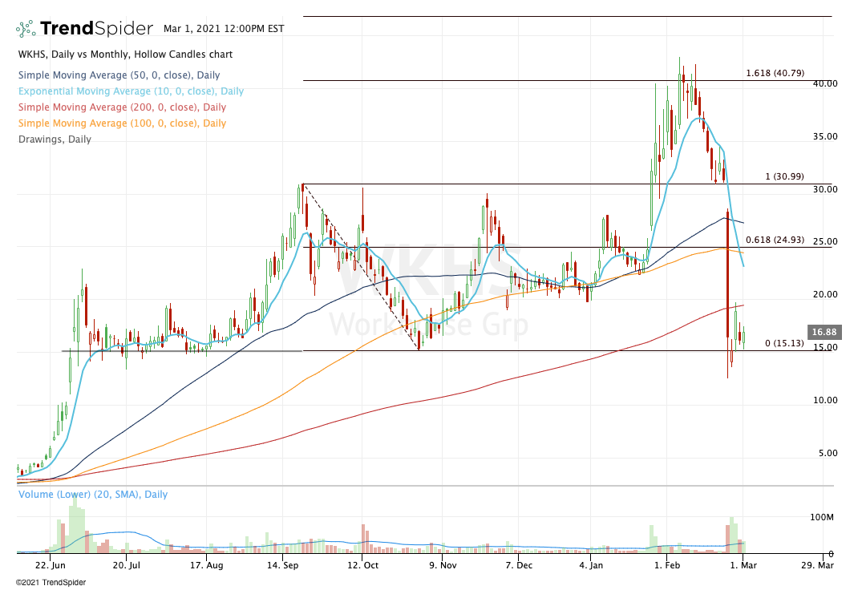Viewport: 858px width, 590px height.
Task: Click the TrendSpider logo icon
Action: (26, 29)
